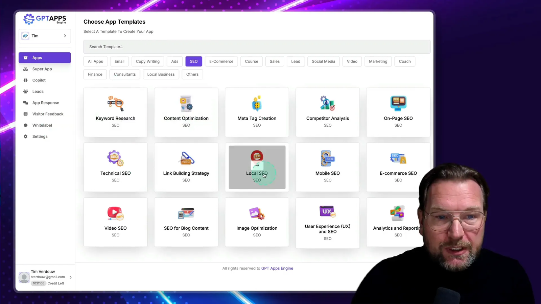
Task: Click the Competitor Analysis template icon
Action: point(327,103)
